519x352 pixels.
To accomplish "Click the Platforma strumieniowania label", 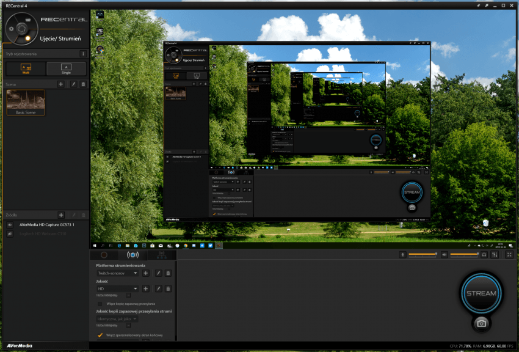I will [x=120, y=266].
